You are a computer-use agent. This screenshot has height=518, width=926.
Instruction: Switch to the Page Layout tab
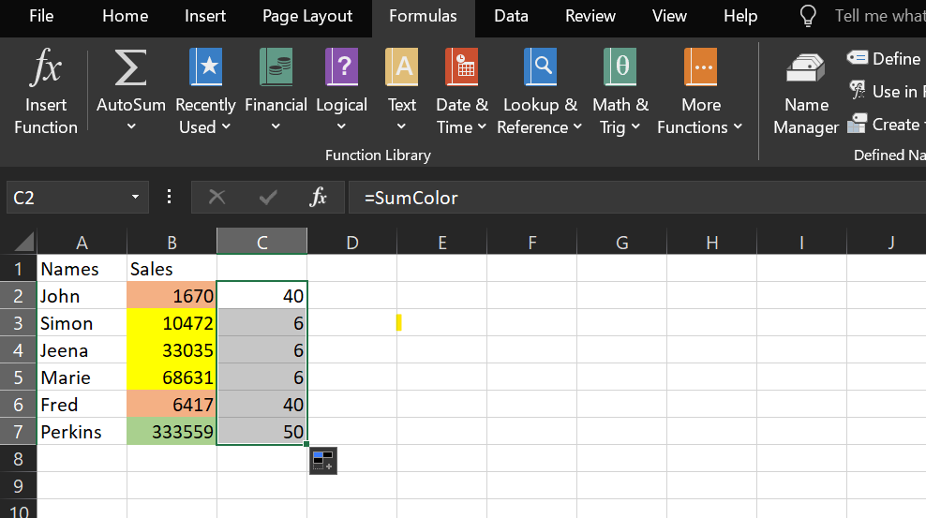tap(307, 16)
